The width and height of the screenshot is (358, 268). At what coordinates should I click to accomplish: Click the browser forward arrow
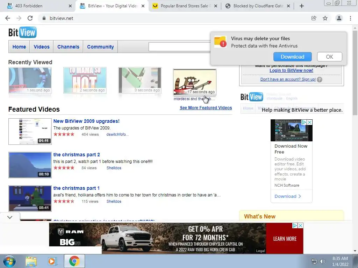pos(19,18)
